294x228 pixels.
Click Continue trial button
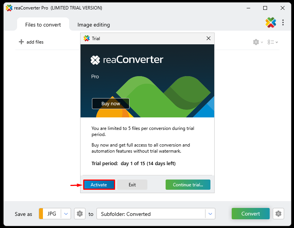188,185
